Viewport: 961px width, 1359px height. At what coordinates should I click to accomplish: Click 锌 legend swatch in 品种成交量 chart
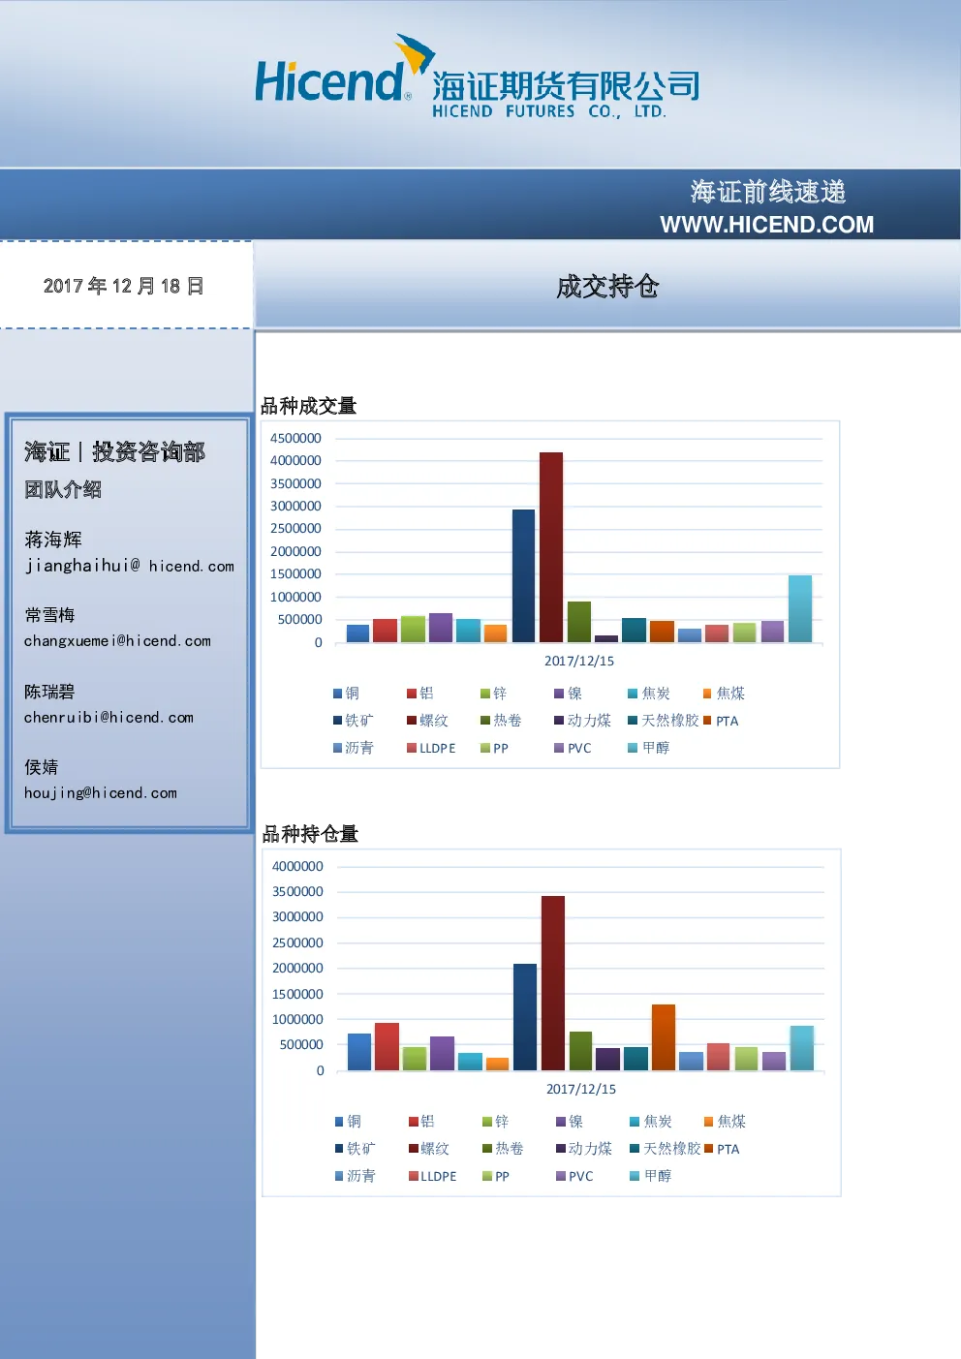pyautogui.click(x=485, y=694)
